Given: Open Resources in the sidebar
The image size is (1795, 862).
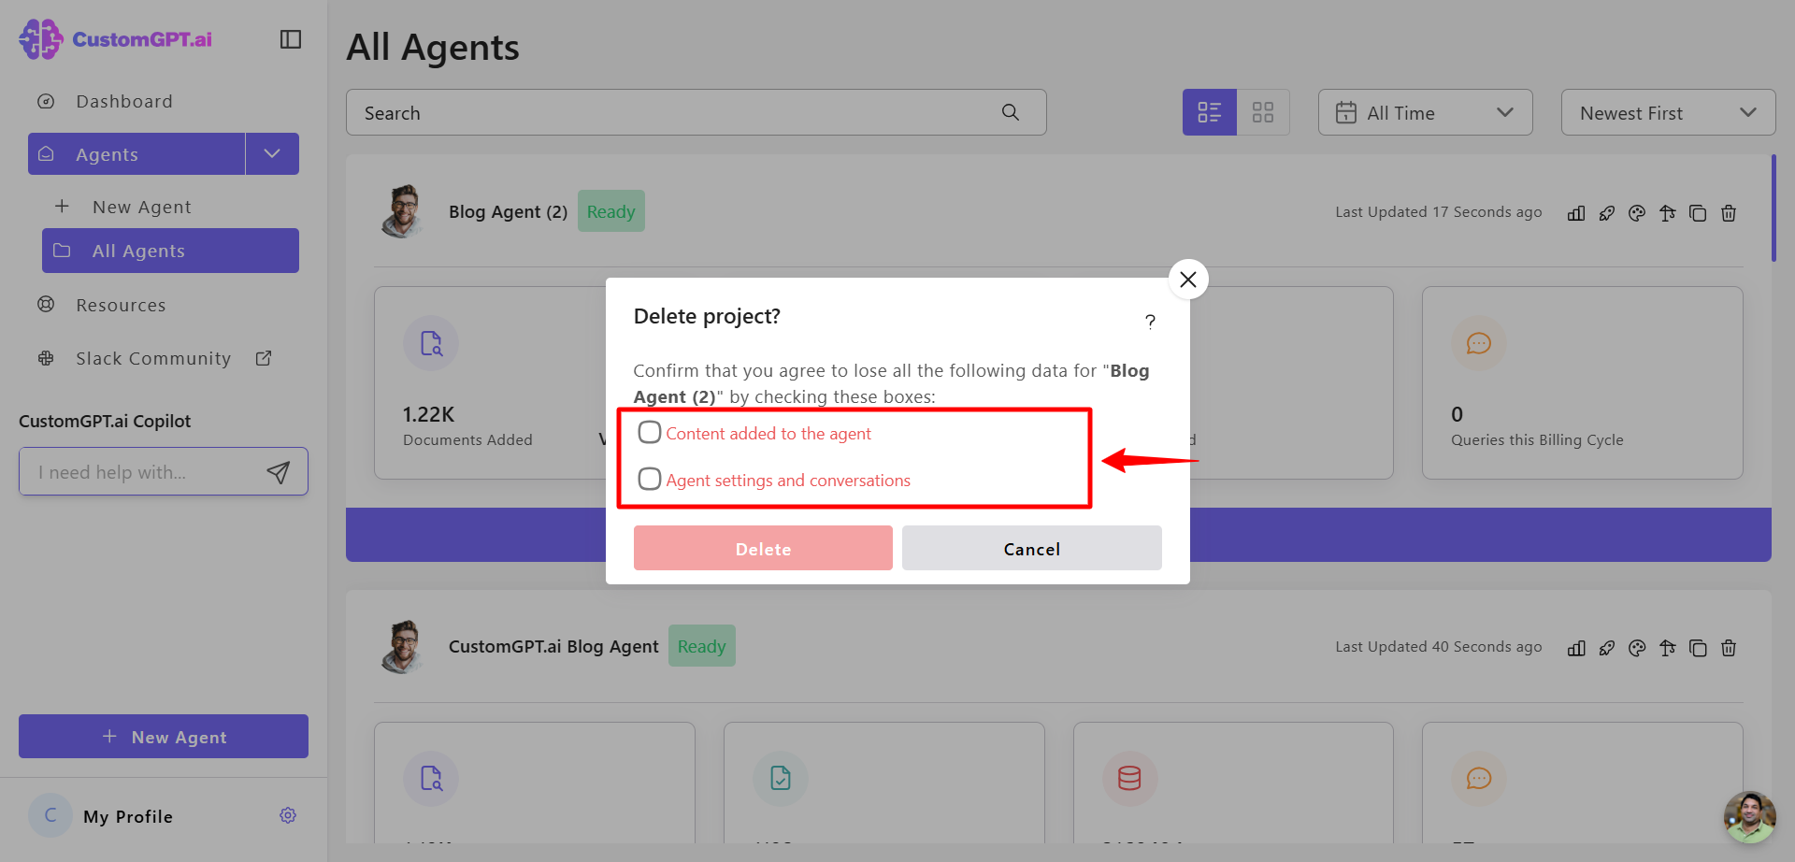Looking at the screenshot, I should [121, 305].
